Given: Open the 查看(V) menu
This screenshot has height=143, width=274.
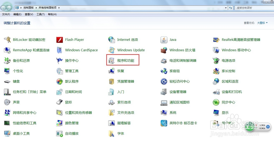Looking at the screenshot, I should [29, 14].
